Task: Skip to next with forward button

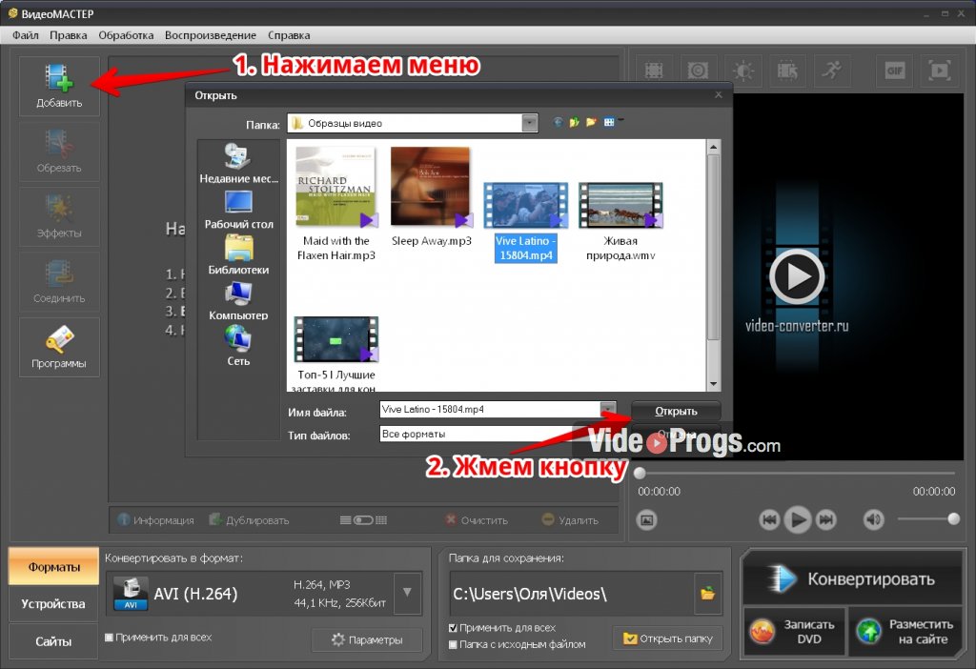Action: 826,519
